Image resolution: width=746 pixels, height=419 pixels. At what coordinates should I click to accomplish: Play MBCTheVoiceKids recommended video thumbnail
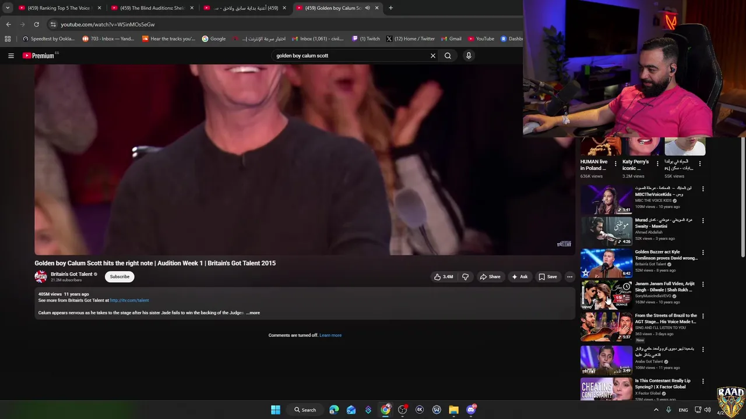pyautogui.click(x=606, y=200)
